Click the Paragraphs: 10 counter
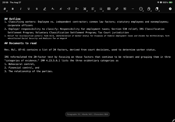This screenshot has width=175, height=122. click(x=74, y=114)
